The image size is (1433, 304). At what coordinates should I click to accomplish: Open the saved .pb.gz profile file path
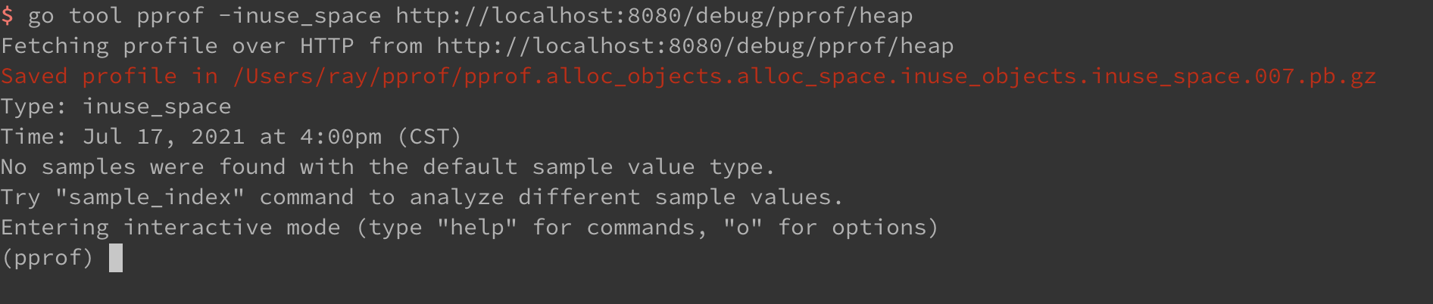(804, 76)
